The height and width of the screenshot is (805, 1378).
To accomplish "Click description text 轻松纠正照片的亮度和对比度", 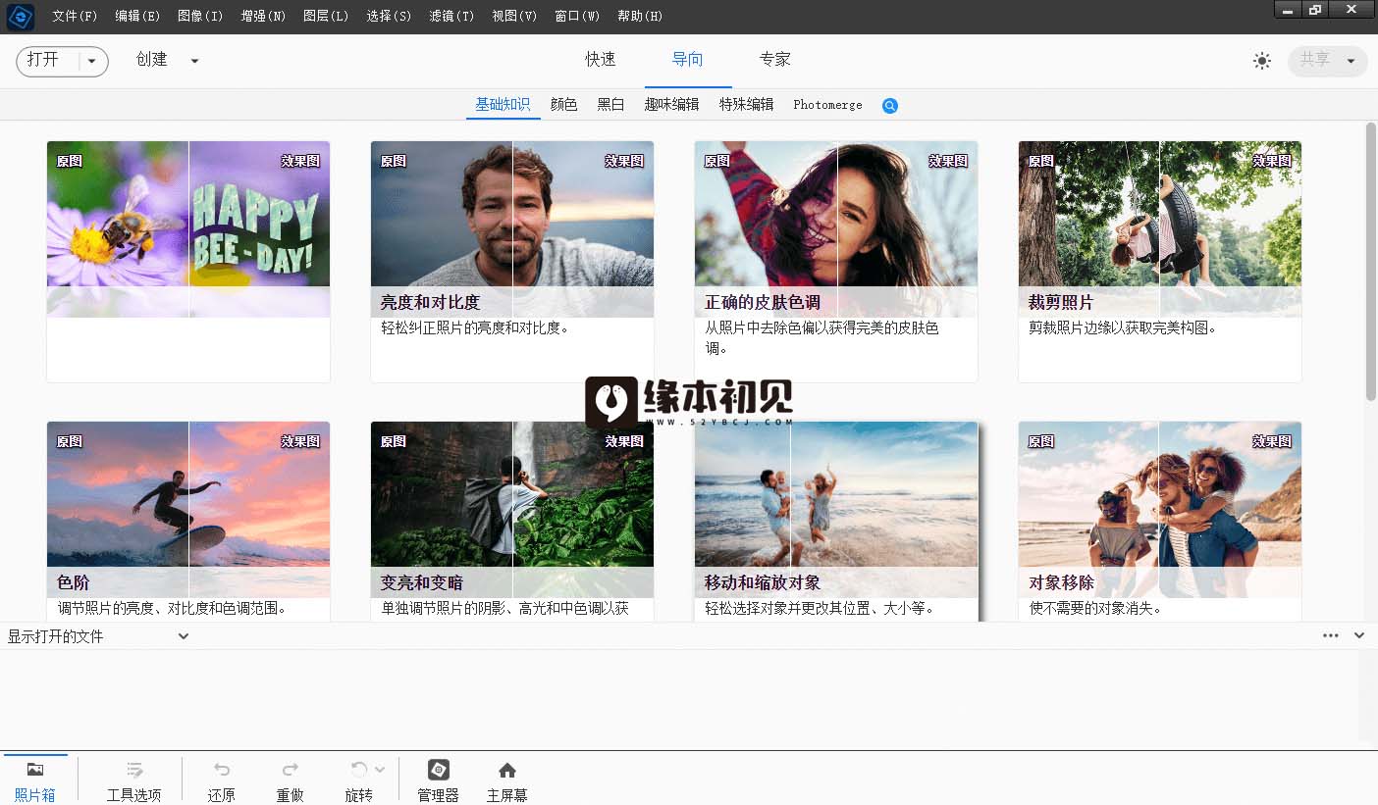I will 475,328.
